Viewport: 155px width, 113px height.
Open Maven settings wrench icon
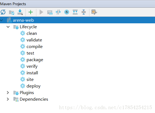coord(94,12)
